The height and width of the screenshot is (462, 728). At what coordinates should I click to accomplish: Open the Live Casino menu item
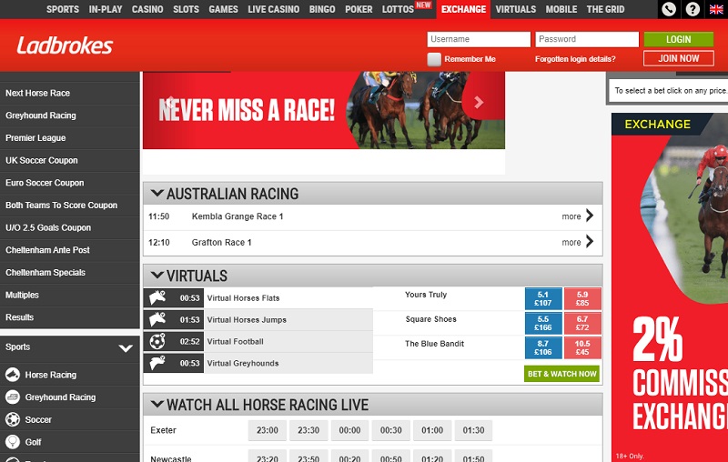coord(274,9)
